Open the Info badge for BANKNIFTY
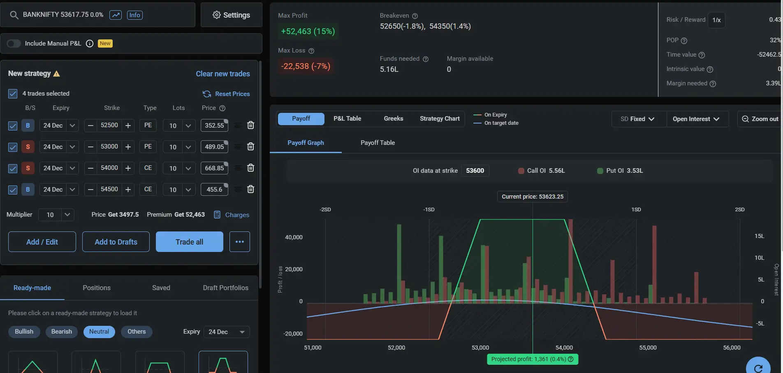This screenshot has width=783, height=373. (x=134, y=15)
